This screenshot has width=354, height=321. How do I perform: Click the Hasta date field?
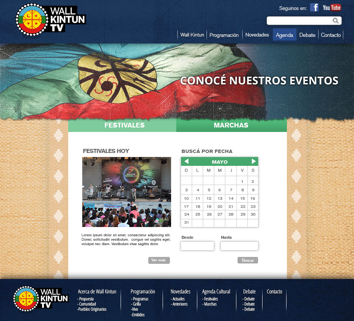[239, 246]
